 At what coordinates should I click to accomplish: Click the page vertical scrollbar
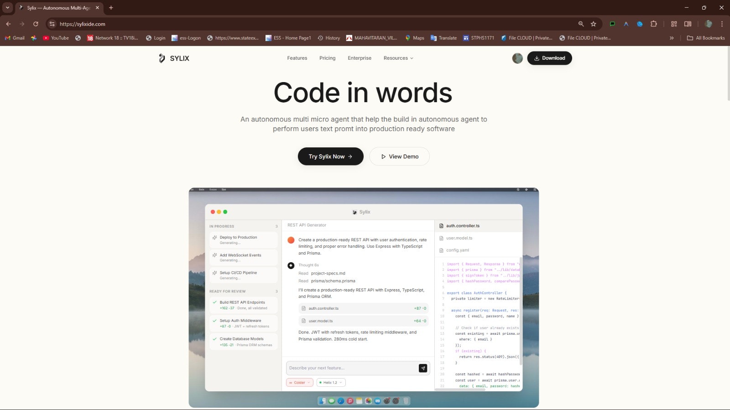coord(728,73)
